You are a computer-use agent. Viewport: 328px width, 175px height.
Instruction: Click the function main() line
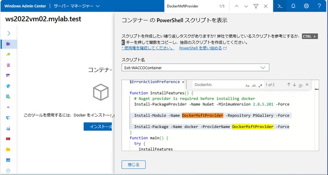point(149,138)
